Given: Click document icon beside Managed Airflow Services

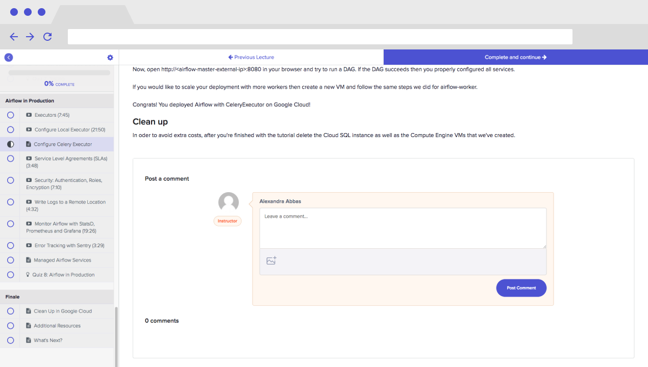Looking at the screenshot, I should 29,260.
